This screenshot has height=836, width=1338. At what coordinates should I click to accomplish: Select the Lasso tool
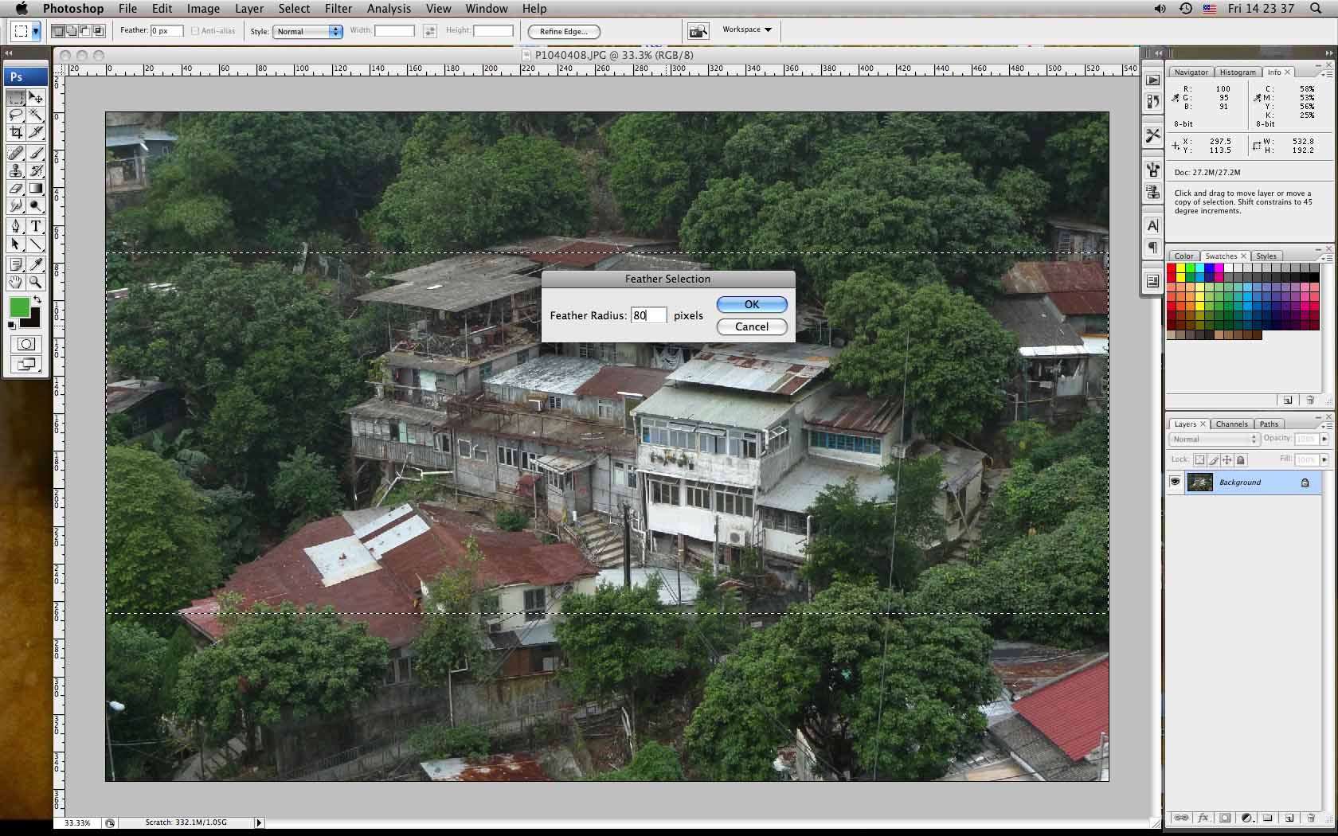(x=16, y=115)
